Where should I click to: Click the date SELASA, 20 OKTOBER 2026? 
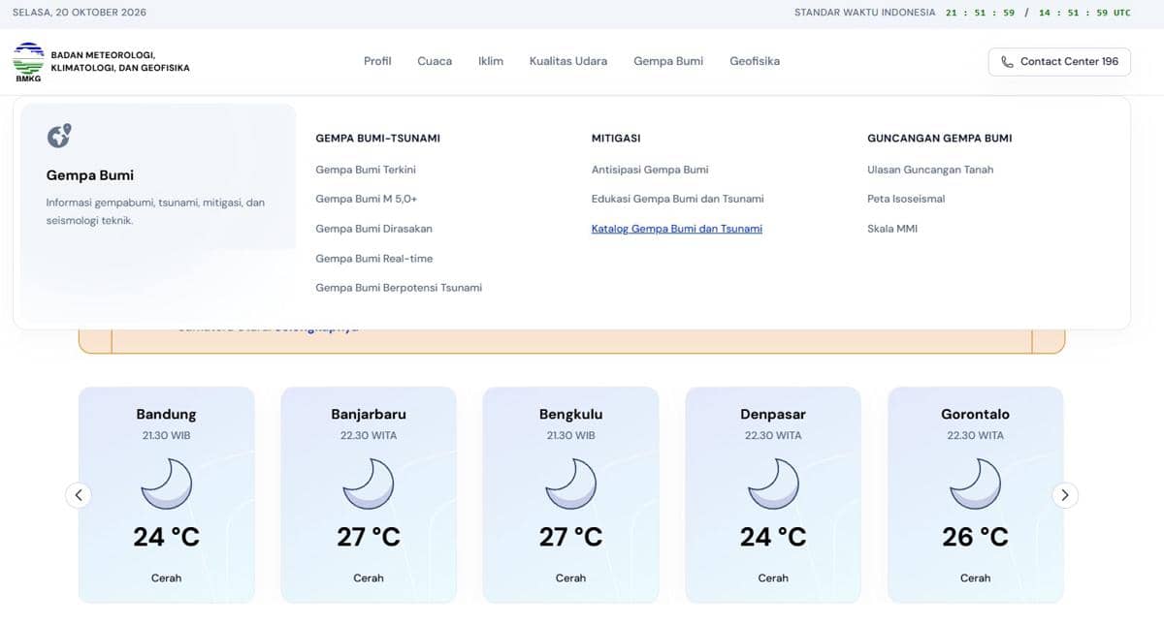click(x=80, y=13)
